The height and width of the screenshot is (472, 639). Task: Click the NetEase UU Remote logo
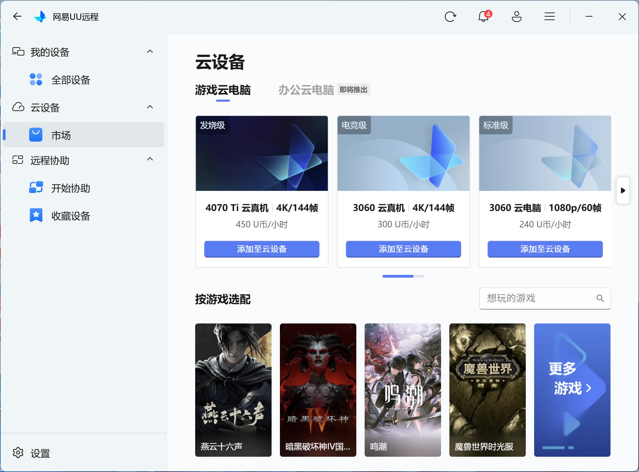click(40, 17)
